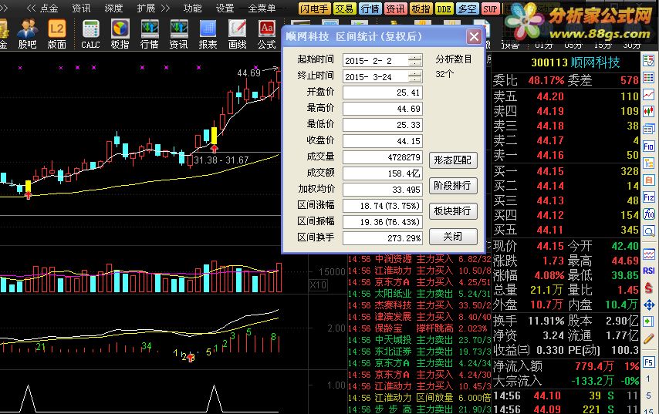Open the 全菜单 full menu
This screenshot has height=414, width=659.
pos(262,8)
